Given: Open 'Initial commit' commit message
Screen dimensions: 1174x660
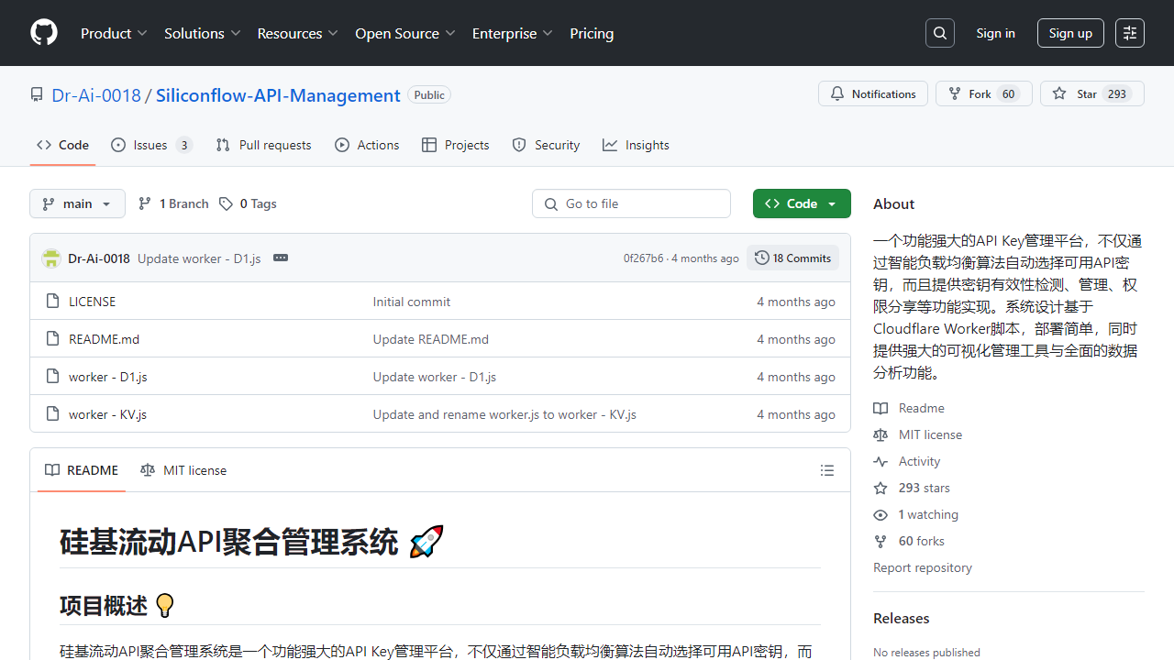Looking at the screenshot, I should (x=412, y=302).
